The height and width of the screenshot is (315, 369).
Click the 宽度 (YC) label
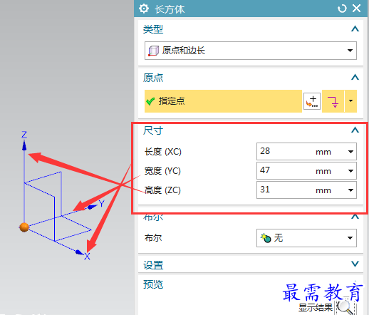coord(162,171)
